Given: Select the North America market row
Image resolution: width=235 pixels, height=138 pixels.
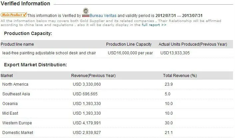Looking at the screenshot, I should [x=15, y=84].
